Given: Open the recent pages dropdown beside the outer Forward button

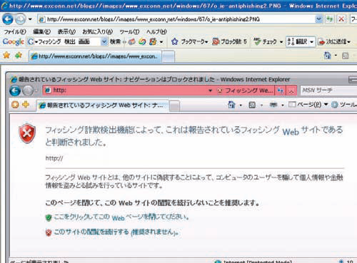Looking at the screenshot, I should click(30, 19).
